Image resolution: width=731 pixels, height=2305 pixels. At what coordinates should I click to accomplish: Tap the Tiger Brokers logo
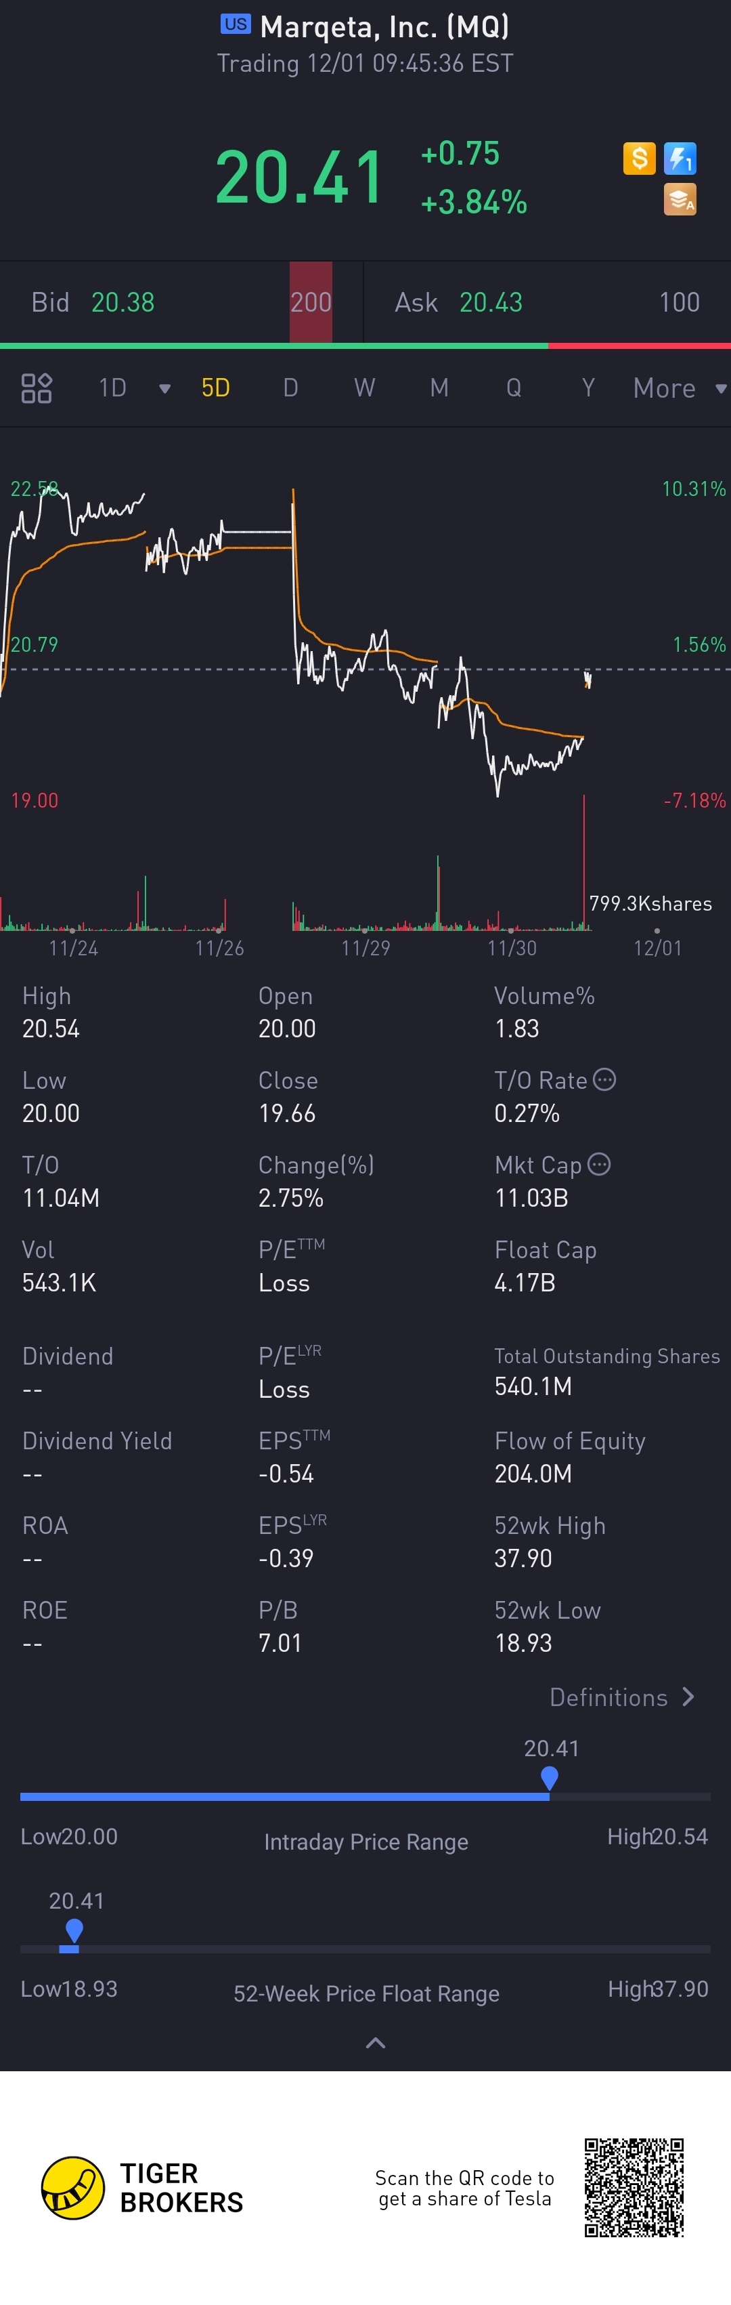point(73,2188)
